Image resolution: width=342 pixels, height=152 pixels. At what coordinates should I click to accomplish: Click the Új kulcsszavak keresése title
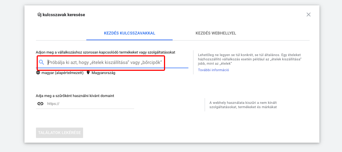61,15
